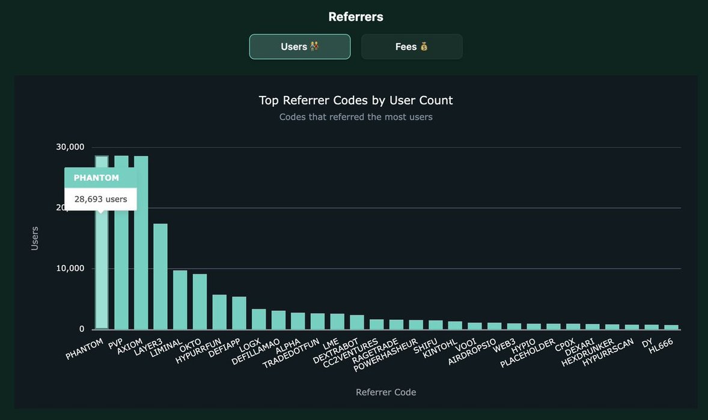The image size is (708, 420).
Task: Click the 10,000 y-axis value
Action: pos(70,268)
